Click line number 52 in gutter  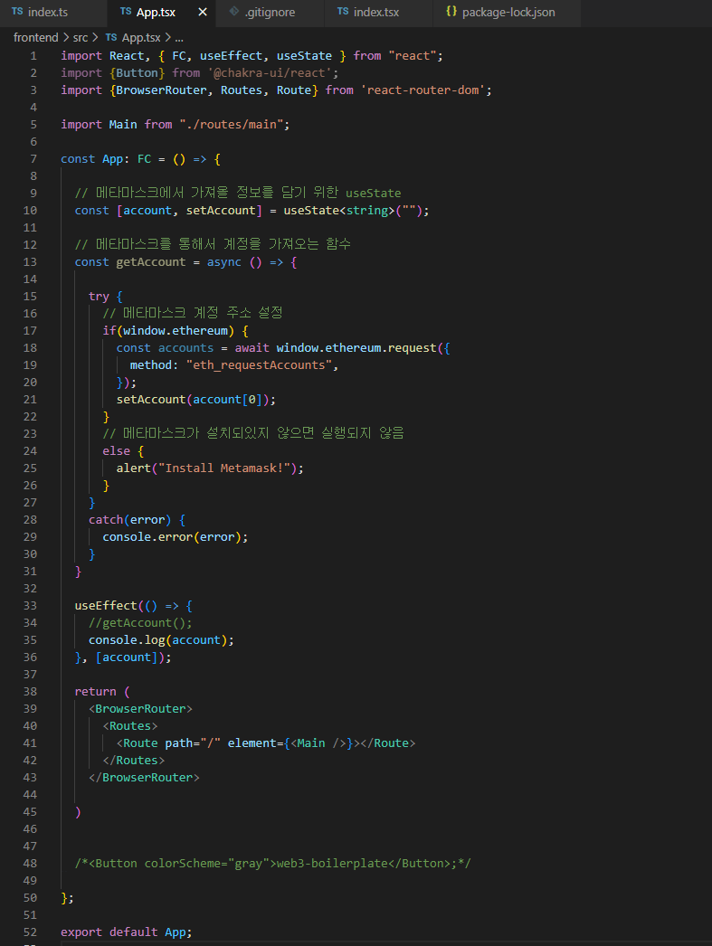point(30,932)
